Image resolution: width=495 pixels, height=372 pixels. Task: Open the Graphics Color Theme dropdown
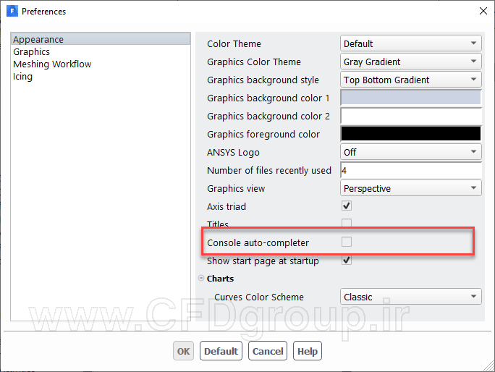point(411,62)
